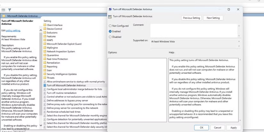264x132 pixels.
Task: Click the filter funnel toolbar icon
Action: coord(10,10)
